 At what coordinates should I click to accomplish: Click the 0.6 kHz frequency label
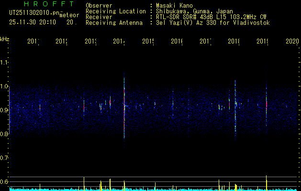(x=4, y=181)
